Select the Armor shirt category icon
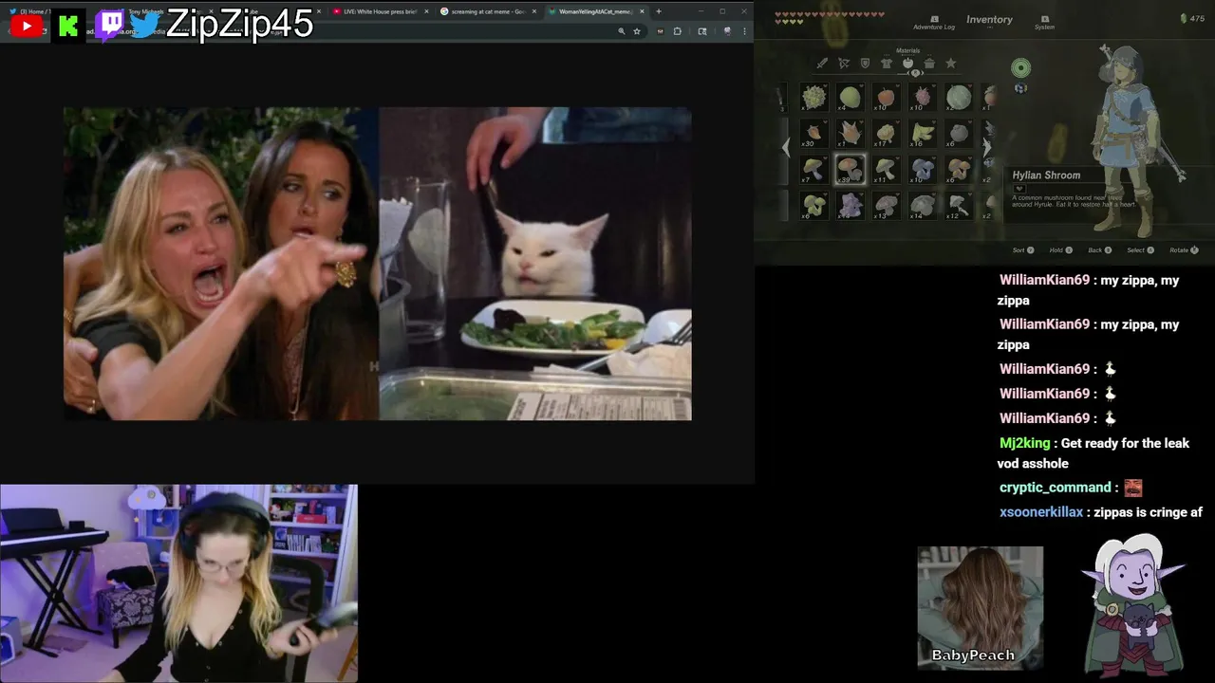The width and height of the screenshot is (1215, 683). point(887,64)
